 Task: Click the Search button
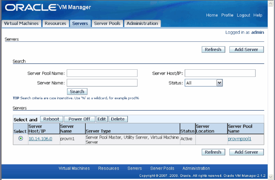point(77,92)
